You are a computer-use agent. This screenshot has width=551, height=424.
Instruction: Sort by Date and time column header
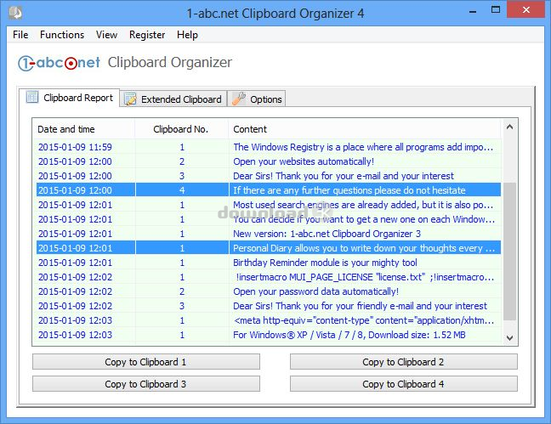coord(83,129)
